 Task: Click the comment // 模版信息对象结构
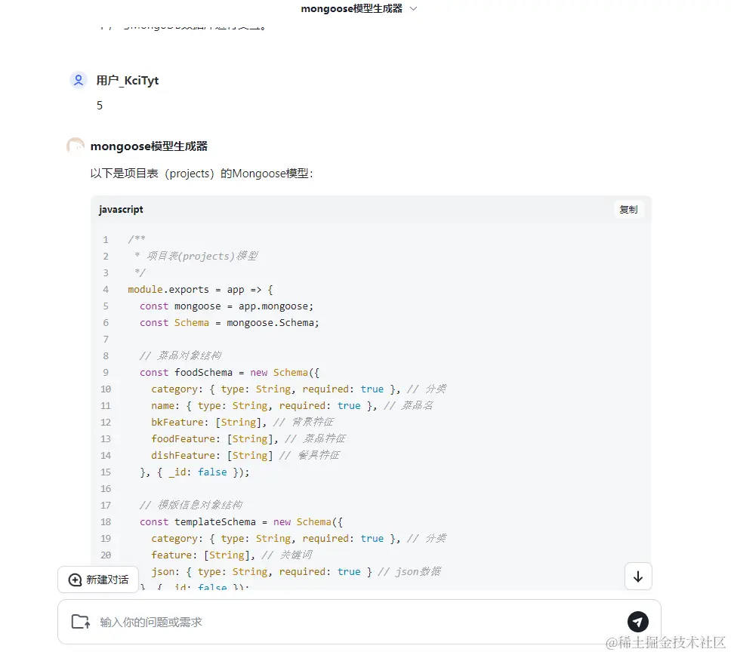coord(191,506)
